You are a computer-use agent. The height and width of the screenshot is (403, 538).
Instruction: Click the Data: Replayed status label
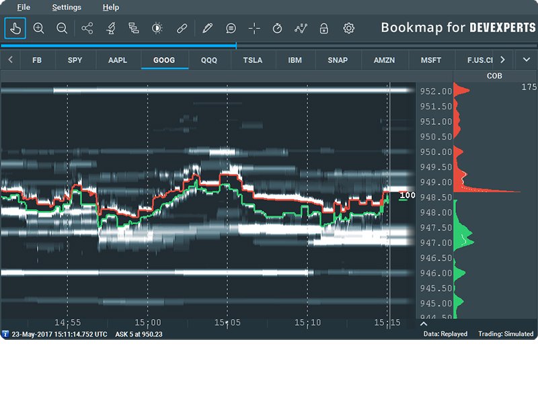[x=447, y=334]
